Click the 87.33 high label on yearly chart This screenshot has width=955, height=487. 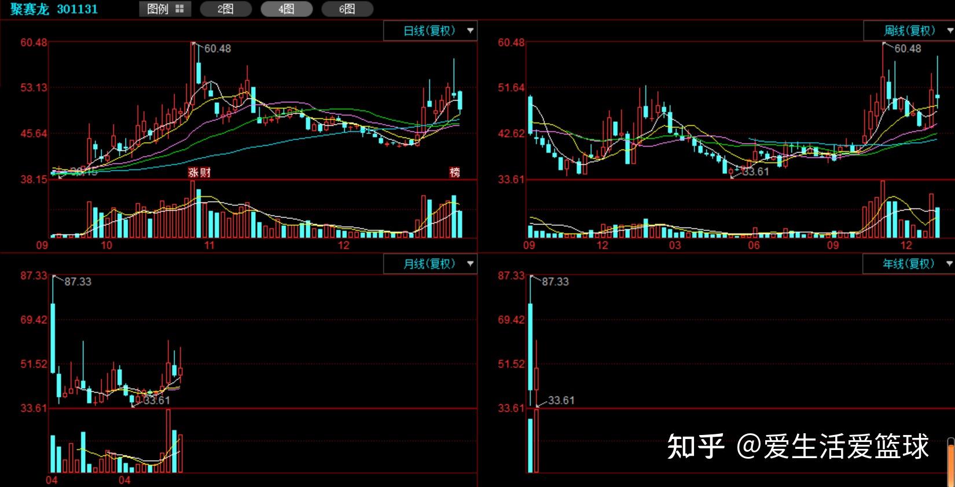tap(555, 282)
